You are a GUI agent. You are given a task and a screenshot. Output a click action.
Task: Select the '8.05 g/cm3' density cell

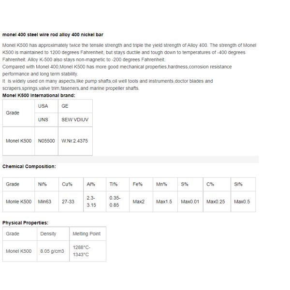[52, 251]
